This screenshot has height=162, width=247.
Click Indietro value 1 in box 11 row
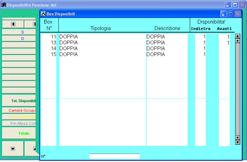(204, 37)
